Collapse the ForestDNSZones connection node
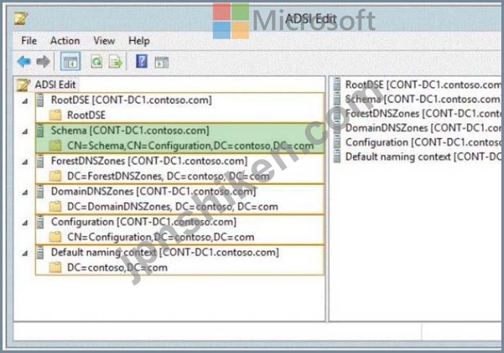The height and width of the screenshot is (353, 504). [25, 162]
